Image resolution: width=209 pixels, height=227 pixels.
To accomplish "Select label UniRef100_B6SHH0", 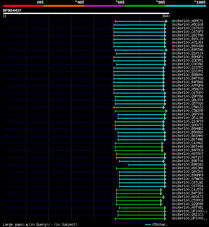I will click(187, 136).
